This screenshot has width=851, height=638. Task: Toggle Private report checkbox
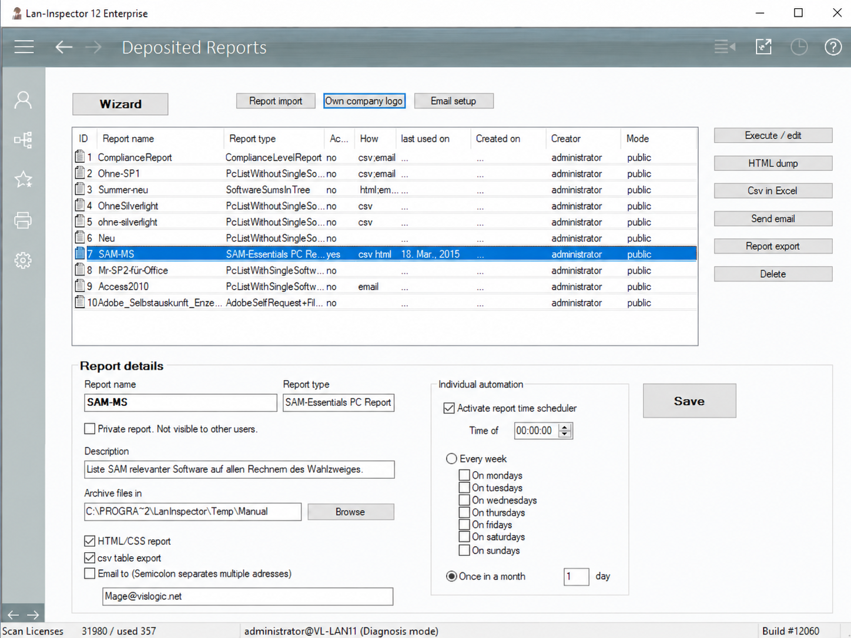tap(89, 429)
